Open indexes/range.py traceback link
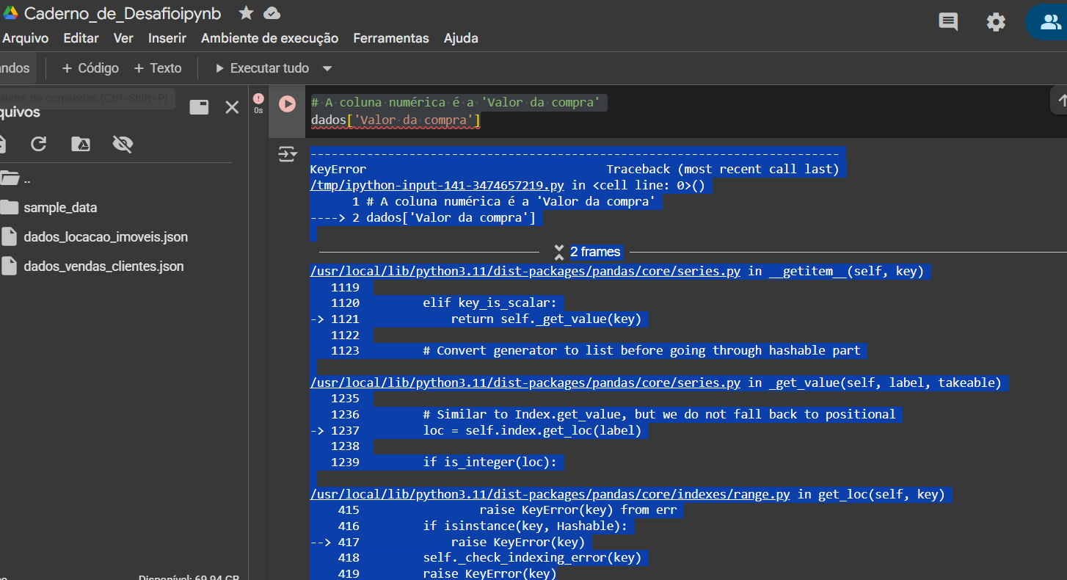Image resolution: width=1067 pixels, height=580 pixels. pyautogui.click(x=550, y=494)
